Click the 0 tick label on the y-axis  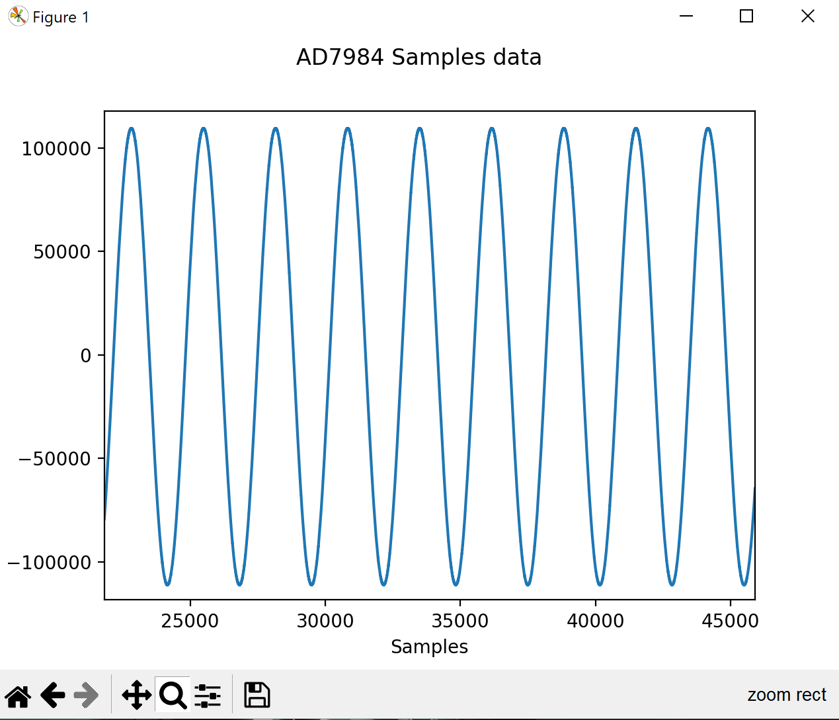pos(86,356)
